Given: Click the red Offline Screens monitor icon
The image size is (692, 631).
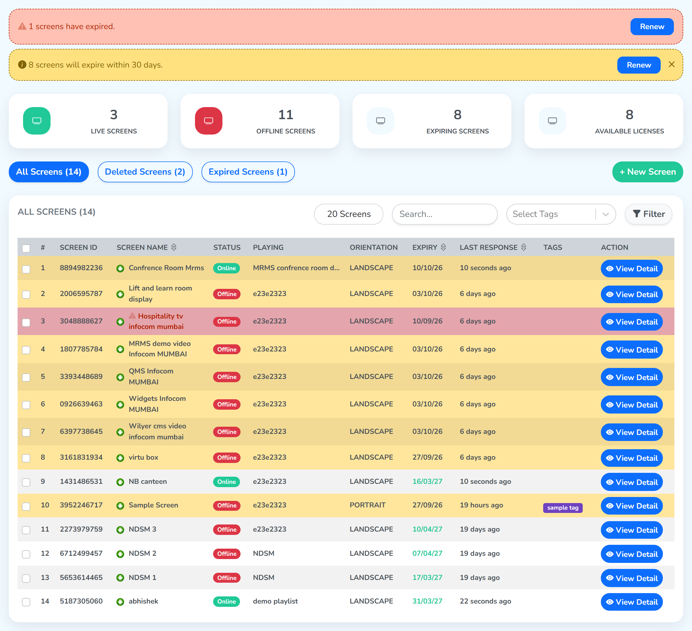Looking at the screenshot, I should tap(209, 121).
